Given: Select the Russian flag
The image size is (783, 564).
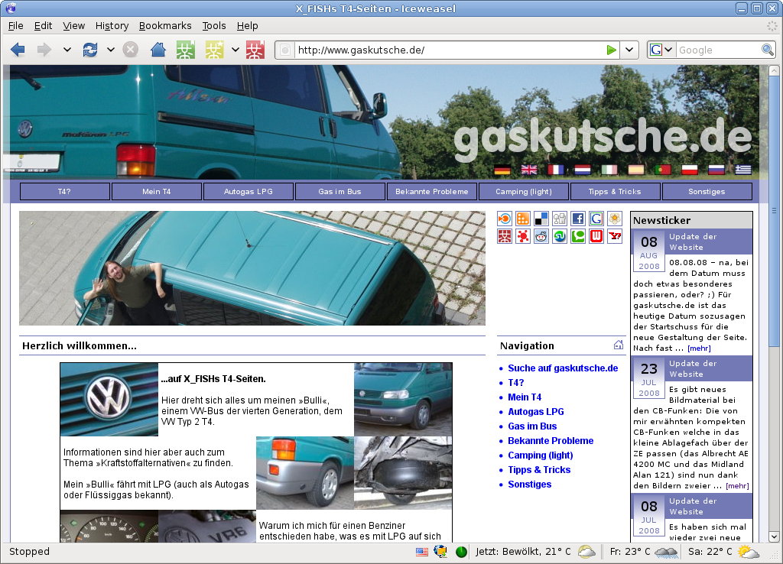Looking at the screenshot, I should [x=716, y=170].
